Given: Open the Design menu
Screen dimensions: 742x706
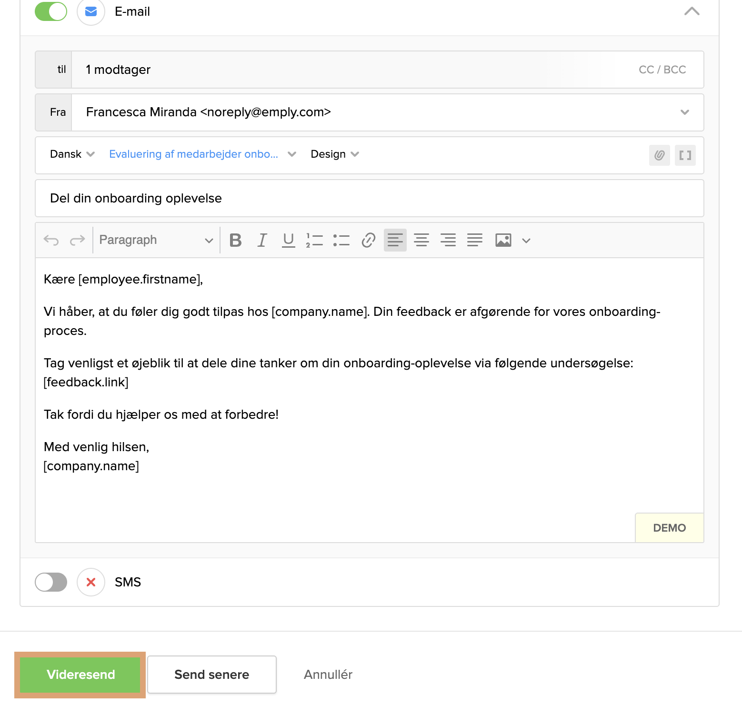Looking at the screenshot, I should (x=334, y=154).
